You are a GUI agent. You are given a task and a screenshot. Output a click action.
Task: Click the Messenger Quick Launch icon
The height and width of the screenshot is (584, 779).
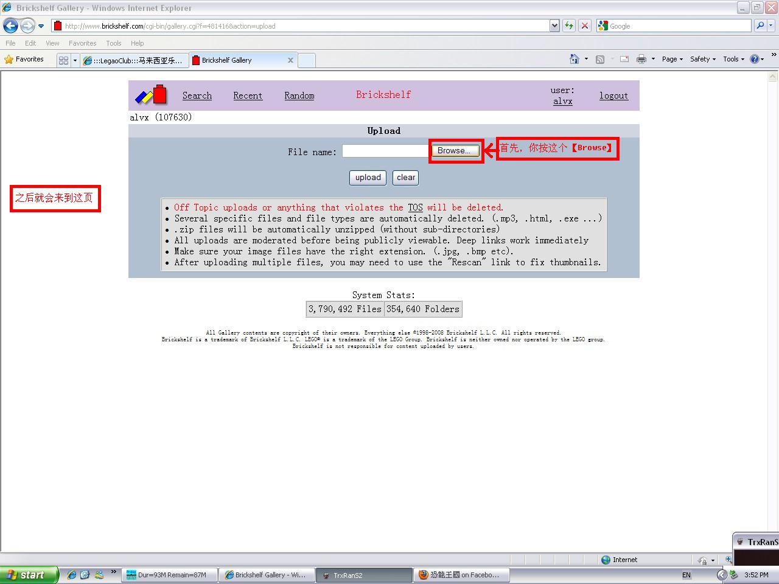coord(99,575)
